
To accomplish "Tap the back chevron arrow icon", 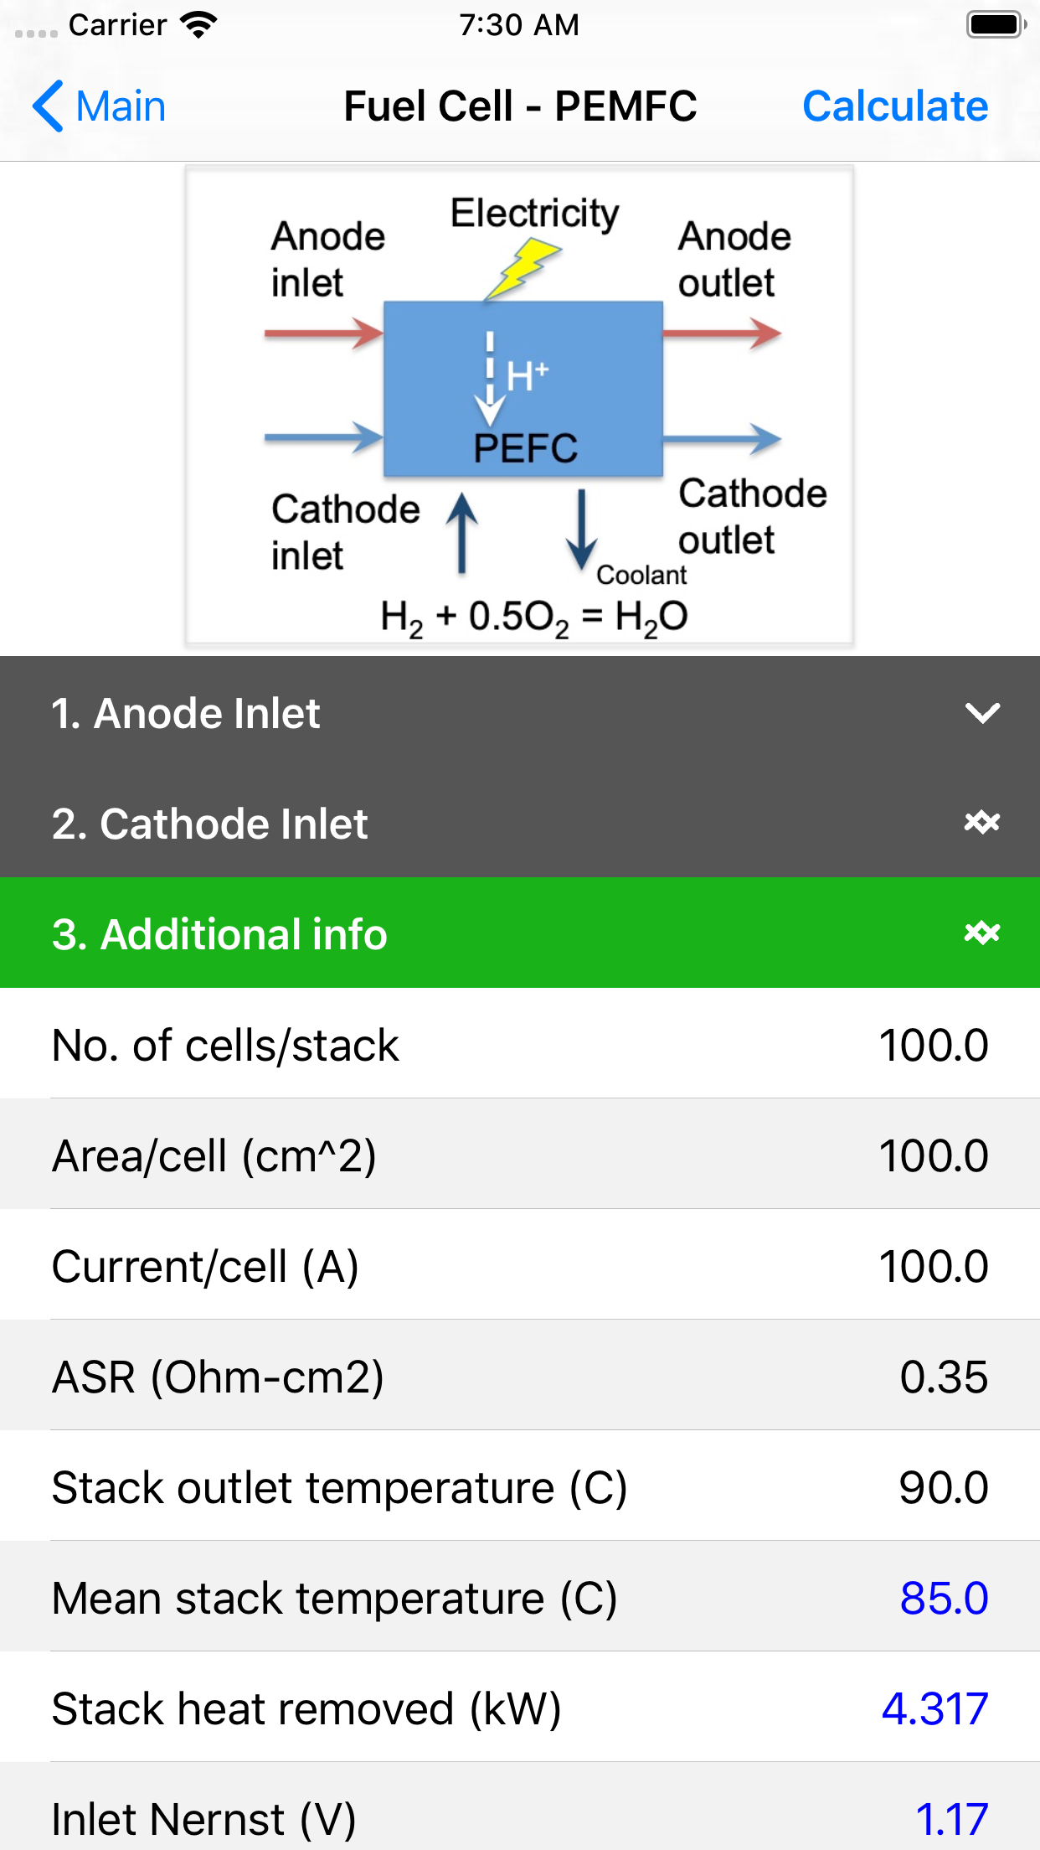I will click(49, 106).
